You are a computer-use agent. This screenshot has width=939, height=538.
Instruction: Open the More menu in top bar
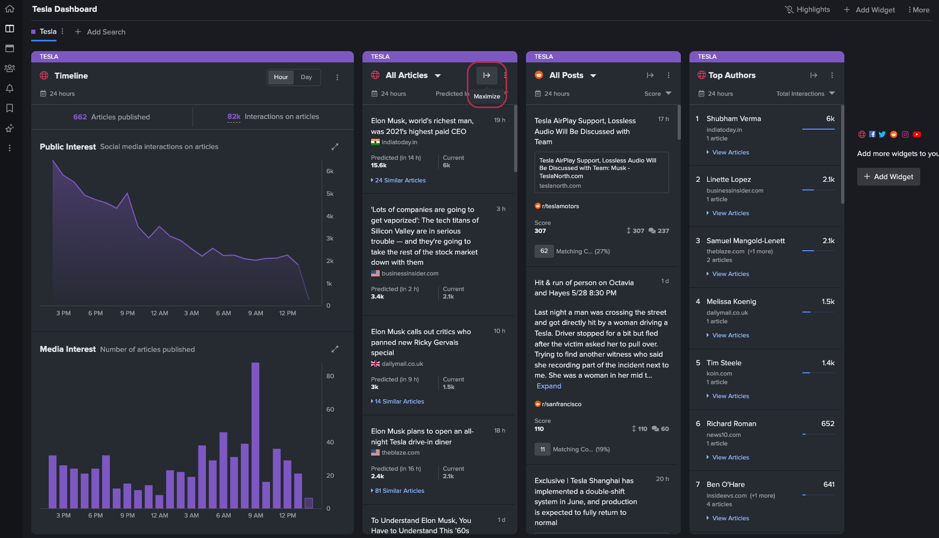pos(919,10)
